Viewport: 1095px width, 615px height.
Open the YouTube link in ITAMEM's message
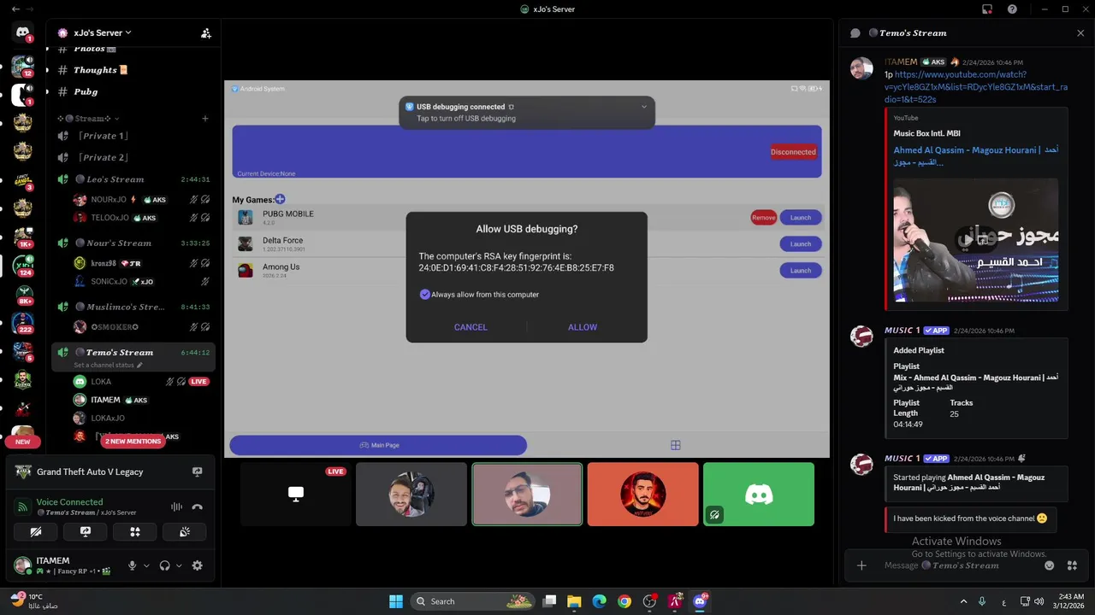(976, 87)
